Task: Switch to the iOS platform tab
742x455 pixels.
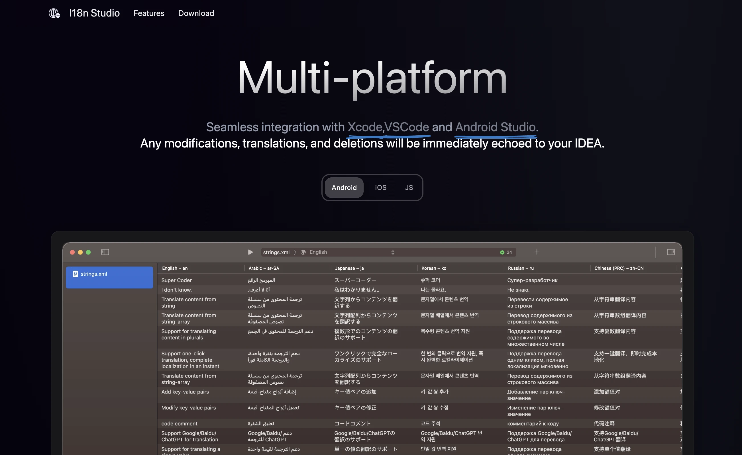Action: [x=381, y=187]
